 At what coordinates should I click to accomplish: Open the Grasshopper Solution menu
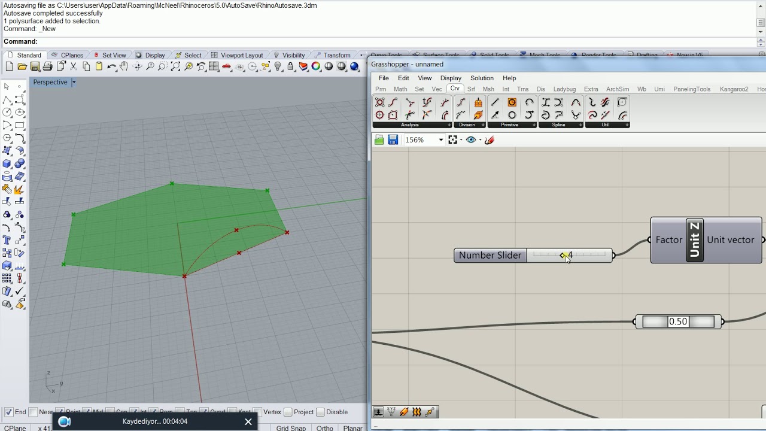coord(482,78)
